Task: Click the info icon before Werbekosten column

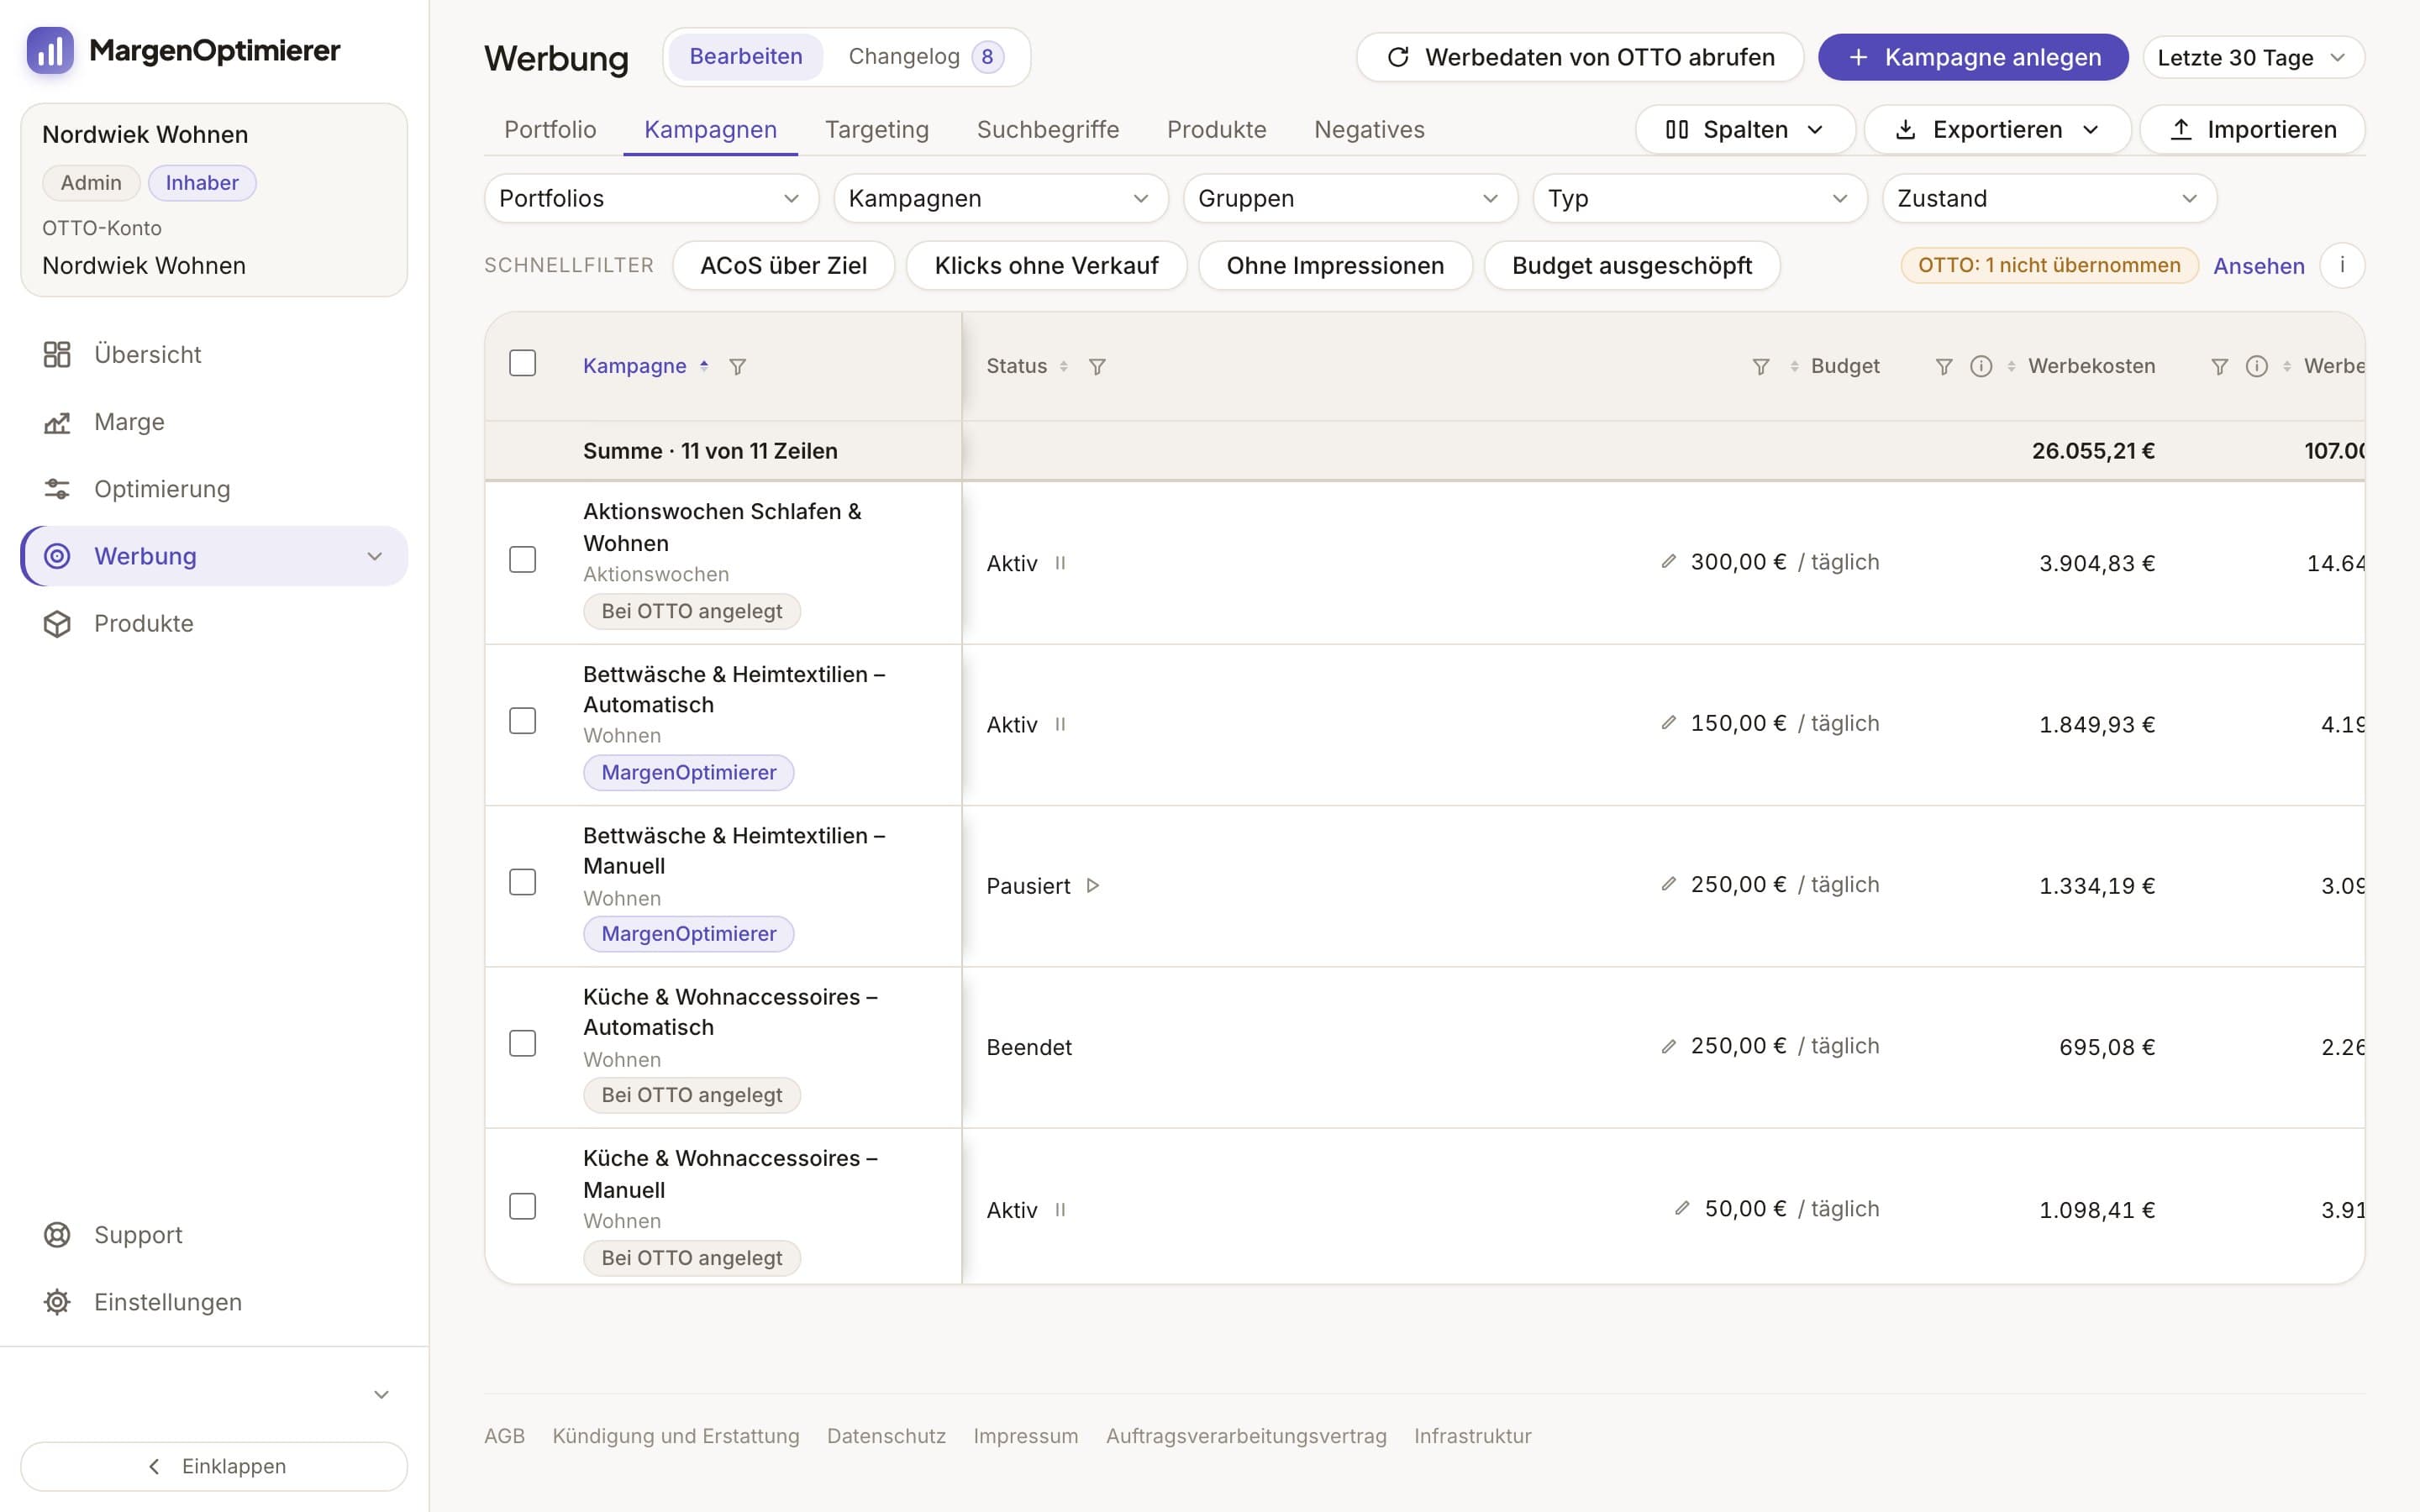Action: 1981,367
